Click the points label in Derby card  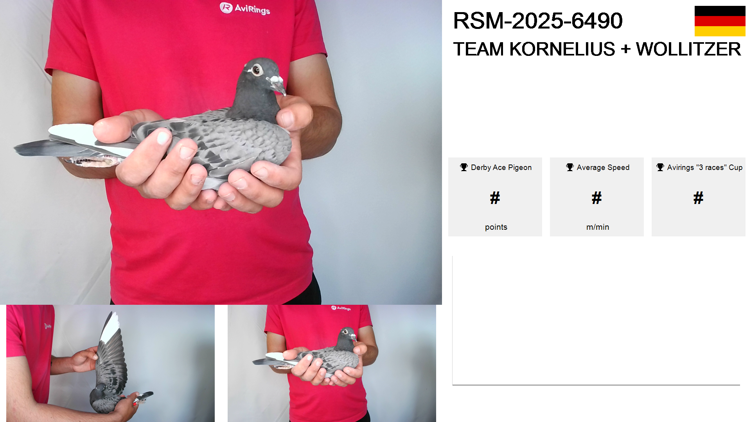496,227
